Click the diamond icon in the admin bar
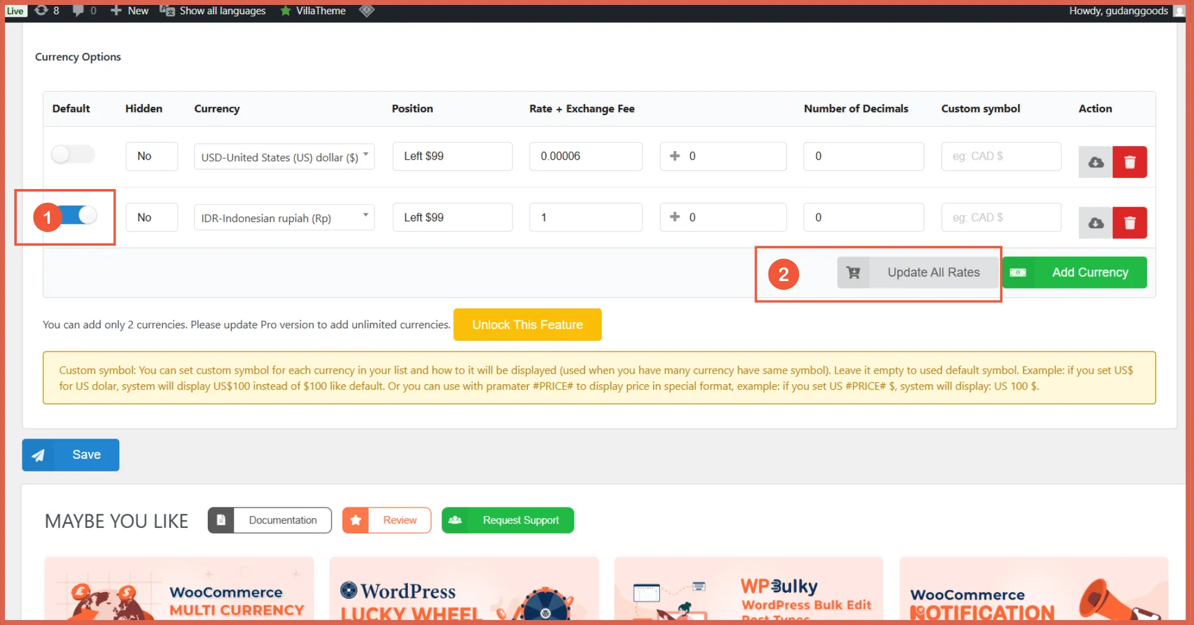Screen dimensions: 1194x625 point(366,11)
